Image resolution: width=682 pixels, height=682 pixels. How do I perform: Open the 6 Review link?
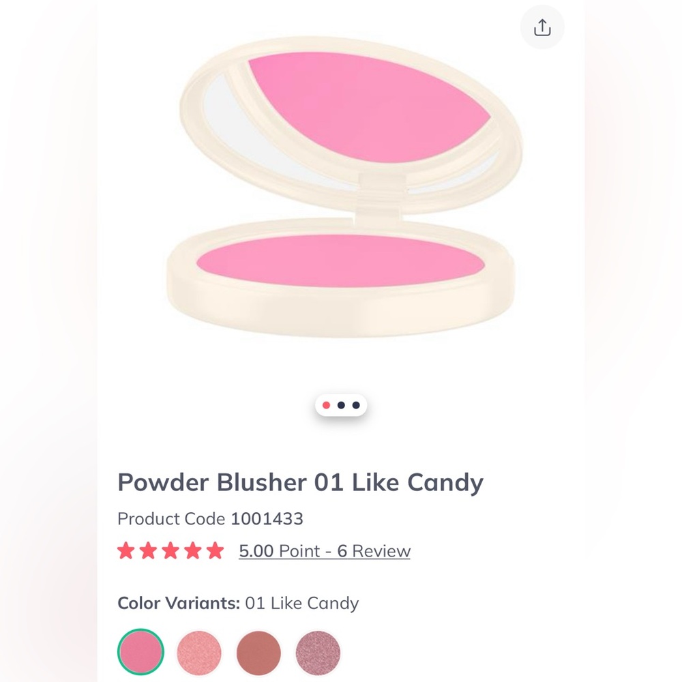pyautogui.click(x=377, y=550)
